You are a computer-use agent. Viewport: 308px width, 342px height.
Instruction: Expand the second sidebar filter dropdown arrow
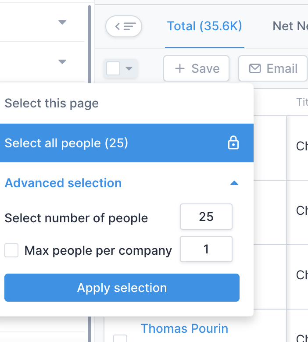[x=62, y=62]
